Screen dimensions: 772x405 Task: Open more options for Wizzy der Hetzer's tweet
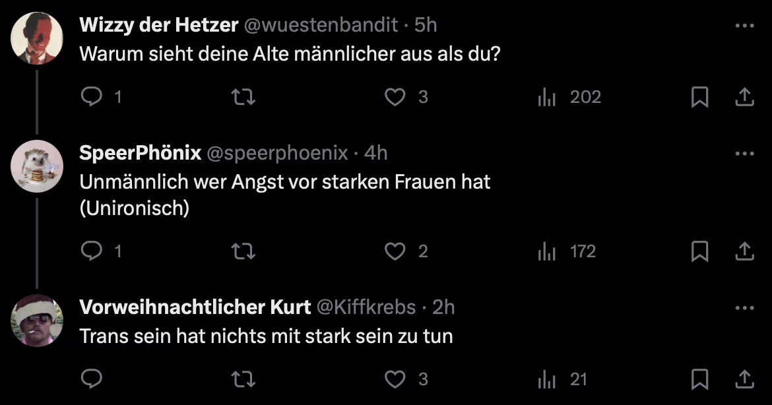point(744,26)
